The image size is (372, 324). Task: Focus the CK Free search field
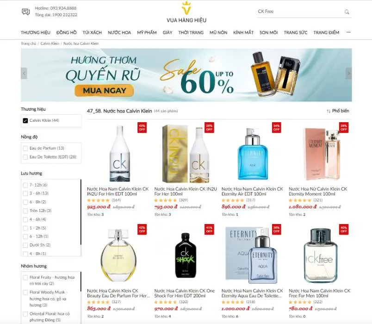click(x=300, y=12)
